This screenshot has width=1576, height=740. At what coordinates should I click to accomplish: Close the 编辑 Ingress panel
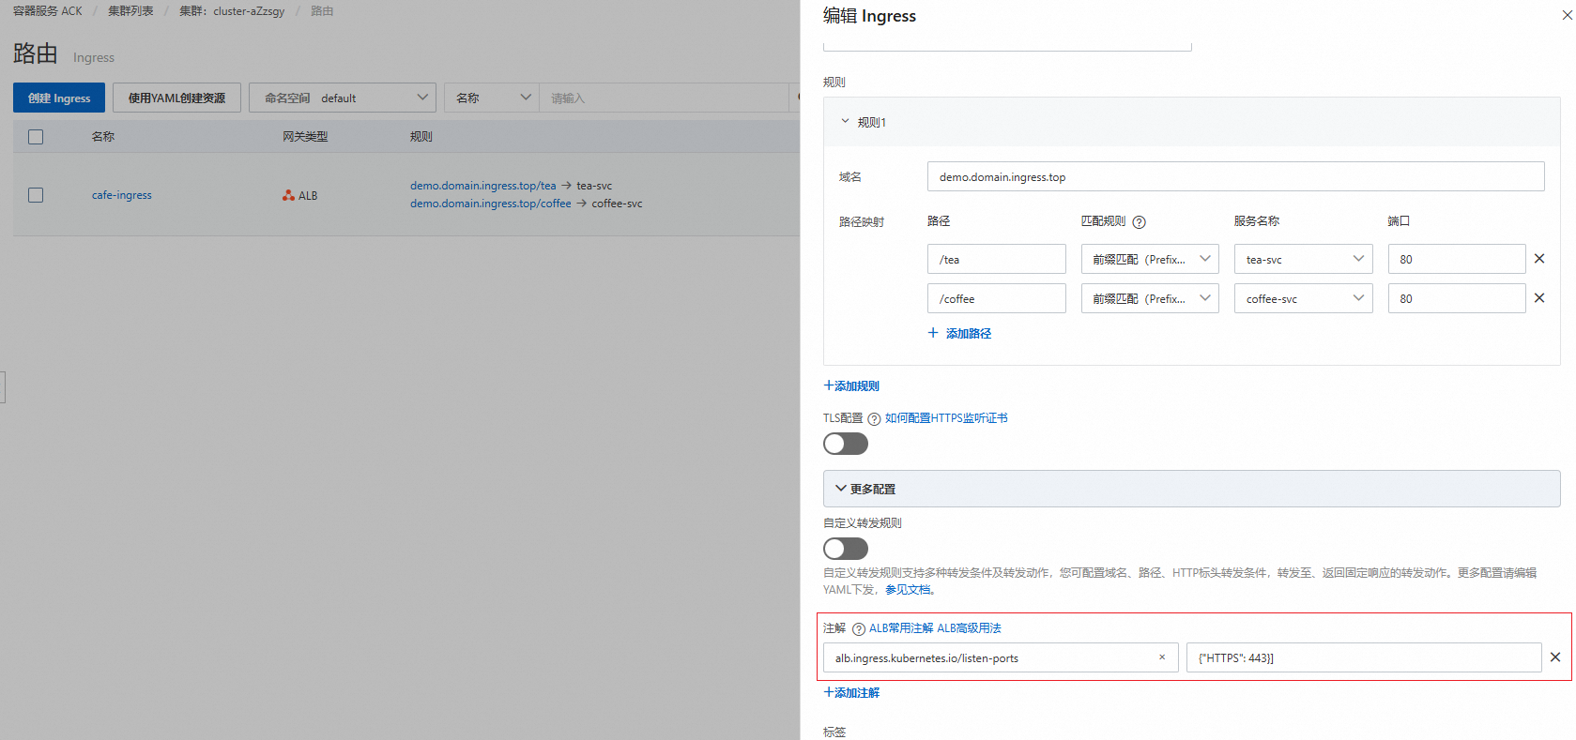(1567, 15)
